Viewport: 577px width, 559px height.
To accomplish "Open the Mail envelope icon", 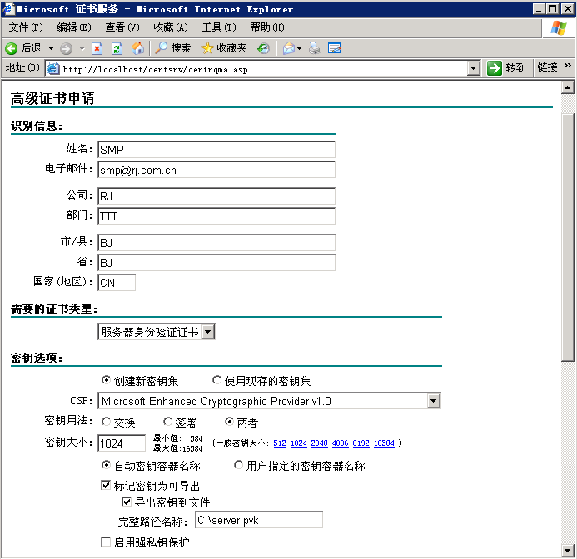I will click(x=288, y=48).
